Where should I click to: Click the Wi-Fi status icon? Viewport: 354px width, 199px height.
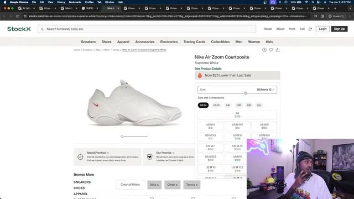[x=306, y=2]
